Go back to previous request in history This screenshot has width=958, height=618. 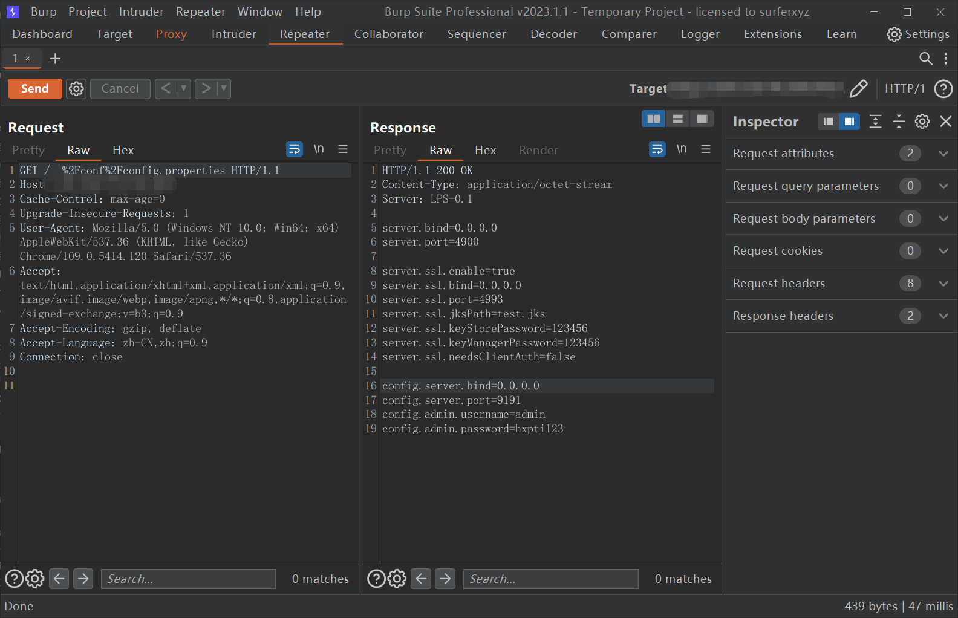(166, 89)
